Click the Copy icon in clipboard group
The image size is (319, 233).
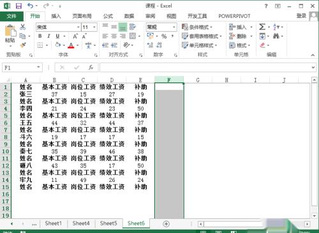click(22, 36)
